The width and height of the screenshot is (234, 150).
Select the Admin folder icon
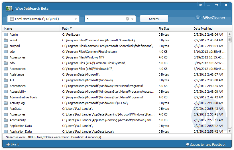6,35
